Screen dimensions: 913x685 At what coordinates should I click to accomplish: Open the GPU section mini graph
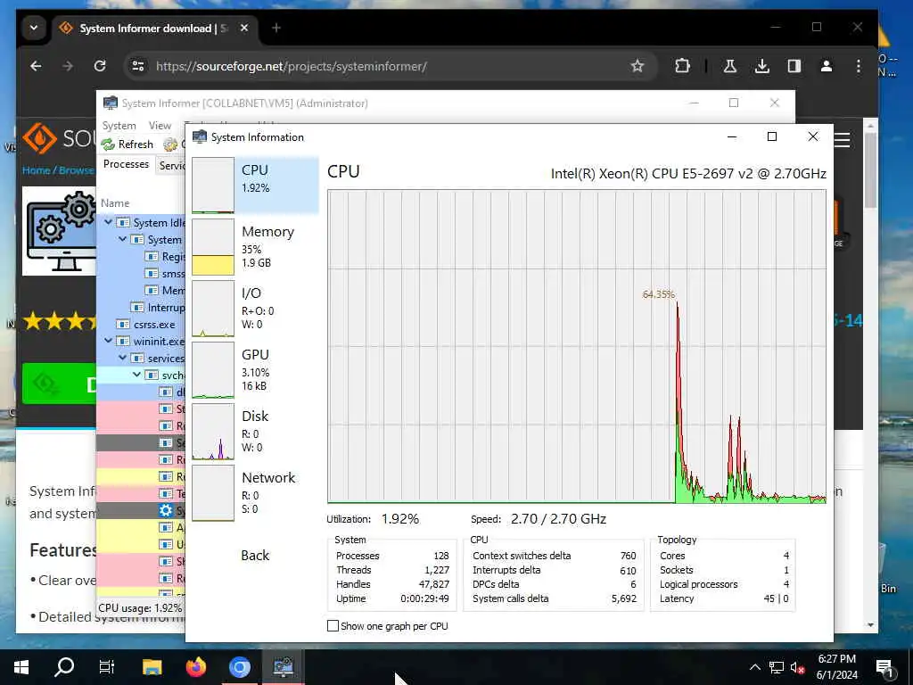click(213, 370)
